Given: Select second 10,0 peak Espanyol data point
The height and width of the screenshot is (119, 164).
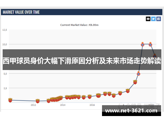Looking at the screenshot, I should pos(151,44).
